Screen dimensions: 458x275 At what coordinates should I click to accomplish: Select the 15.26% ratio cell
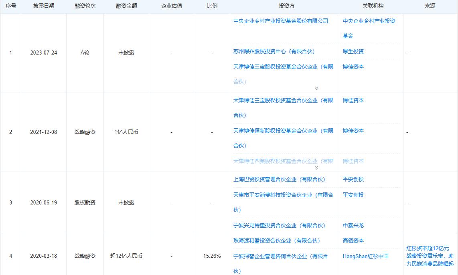click(212, 256)
